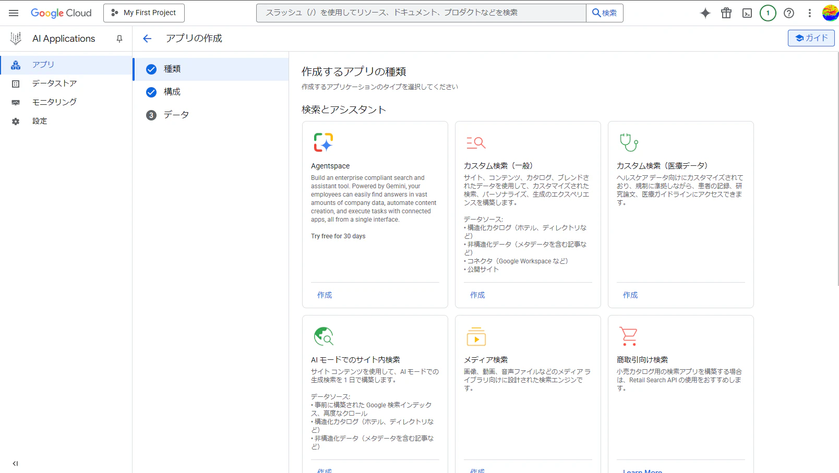This screenshot has height=473, width=839.
Task: Select アプリ in the sidebar
Action: (66, 65)
